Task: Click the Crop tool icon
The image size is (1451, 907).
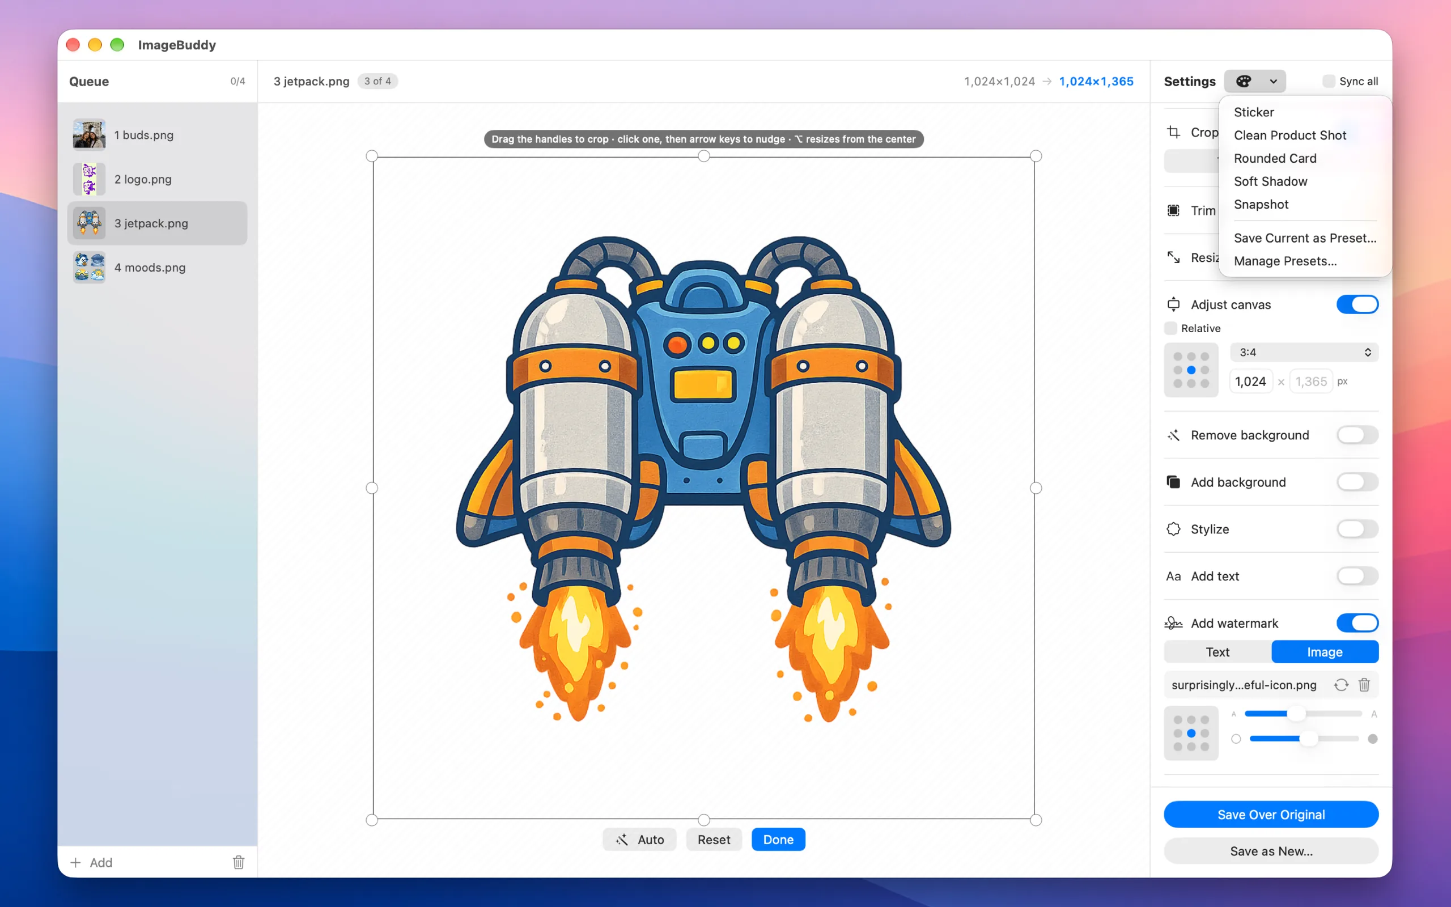Action: (1173, 132)
